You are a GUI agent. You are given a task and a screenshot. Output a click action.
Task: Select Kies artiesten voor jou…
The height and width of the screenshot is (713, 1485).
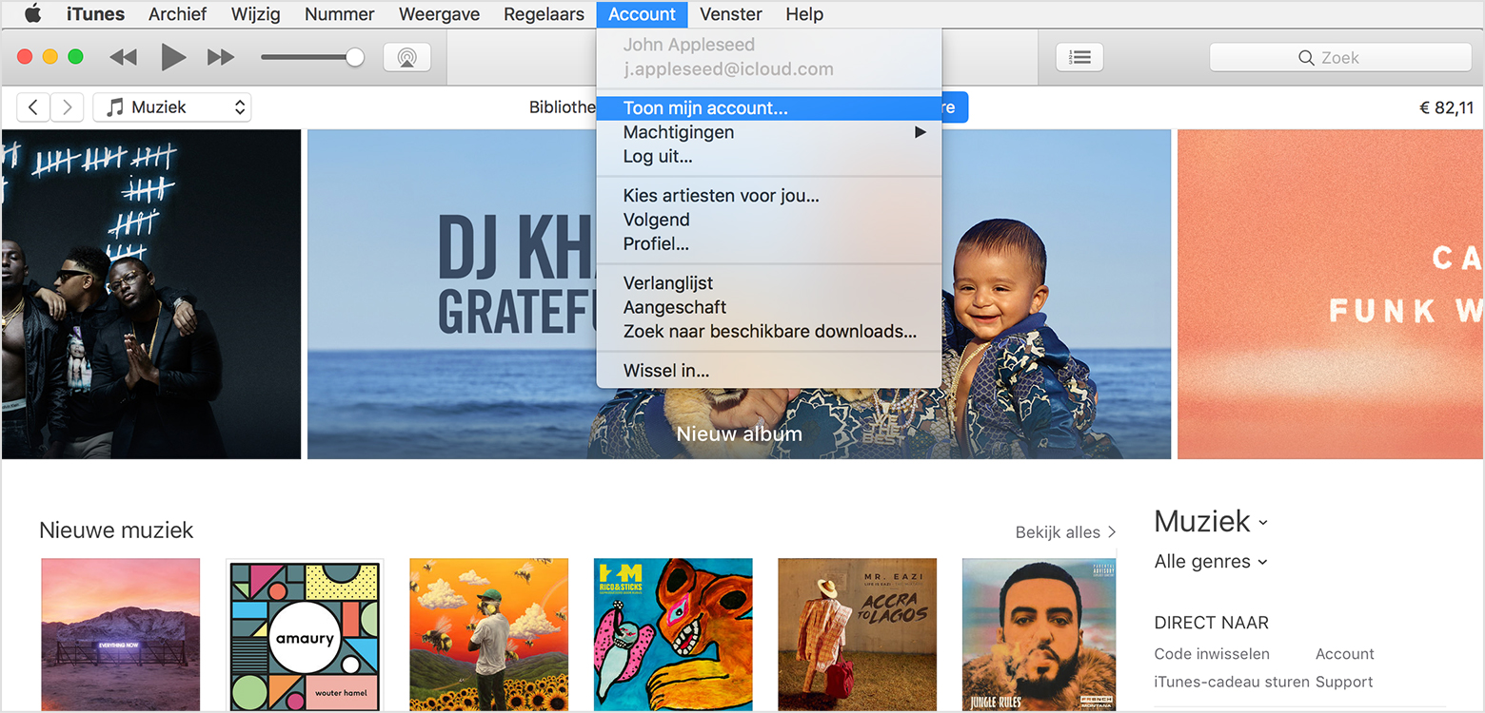click(x=769, y=196)
